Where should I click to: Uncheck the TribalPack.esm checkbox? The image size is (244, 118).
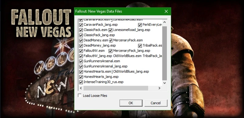click(140, 46)
